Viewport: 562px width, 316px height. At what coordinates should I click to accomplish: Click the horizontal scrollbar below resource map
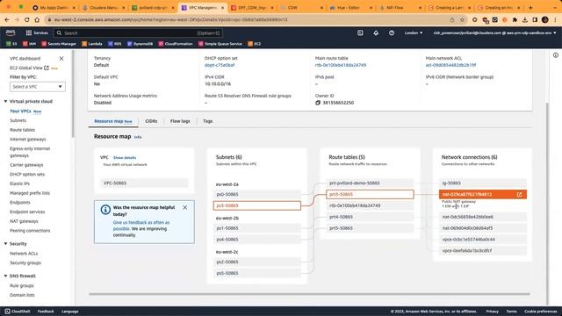309,294
